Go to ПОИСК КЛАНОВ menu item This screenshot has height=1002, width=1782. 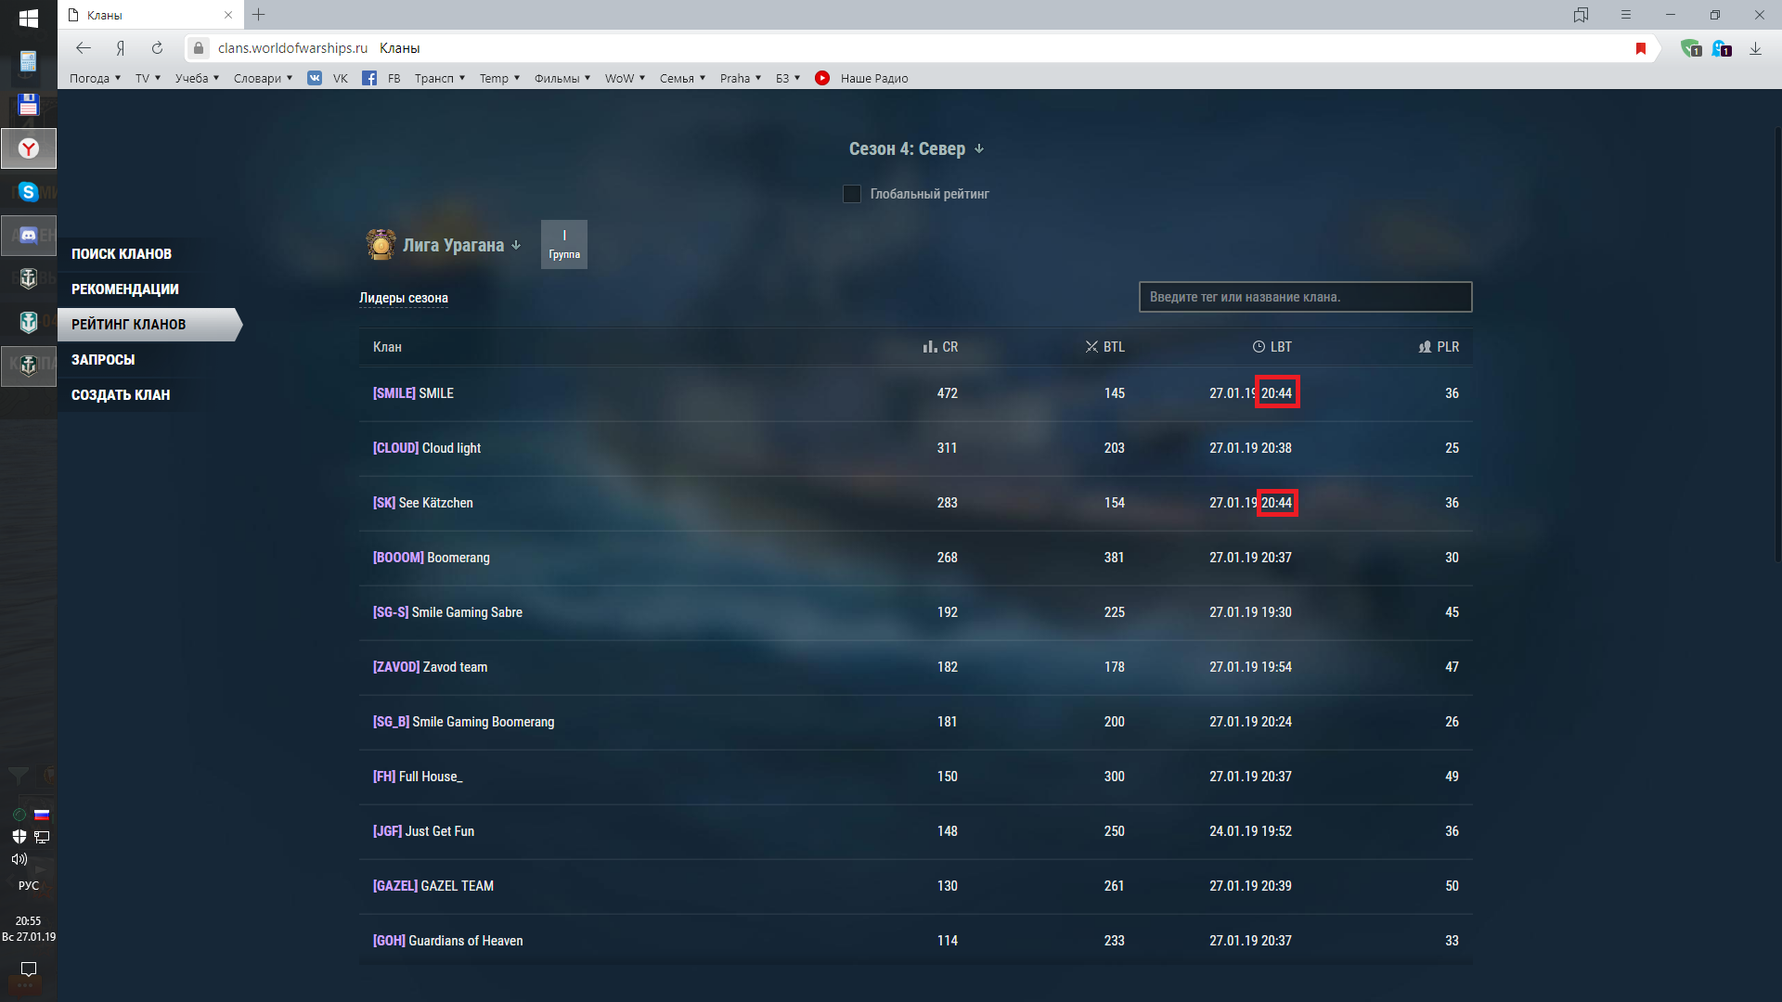[122, 253]
